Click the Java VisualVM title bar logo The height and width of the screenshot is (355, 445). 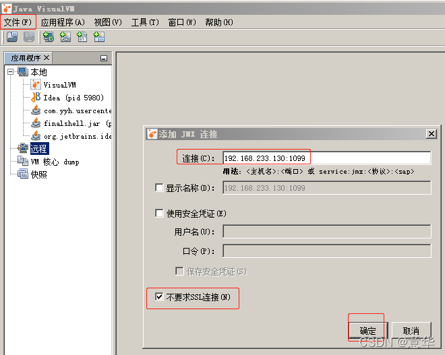pyautogui.click(x=6, y=9)
